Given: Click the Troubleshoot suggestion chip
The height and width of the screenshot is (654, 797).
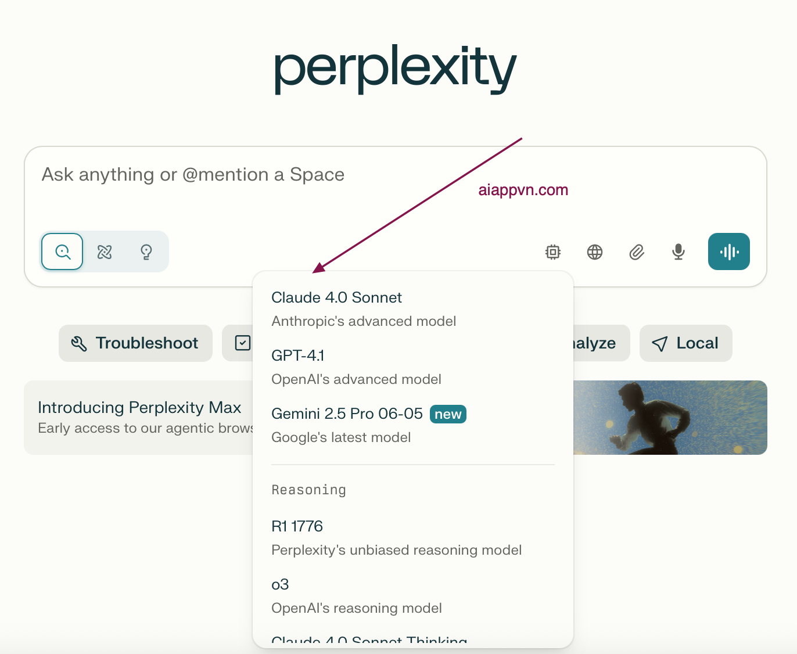Looking at the screenshot, I should pyautogui.click(x=135, y=343).
